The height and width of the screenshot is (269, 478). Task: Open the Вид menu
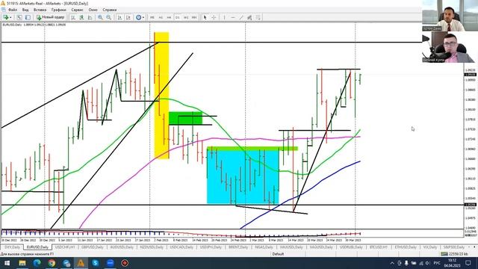[25, 10]
